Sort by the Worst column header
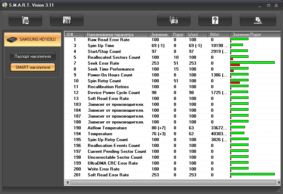 click(197, 34)
